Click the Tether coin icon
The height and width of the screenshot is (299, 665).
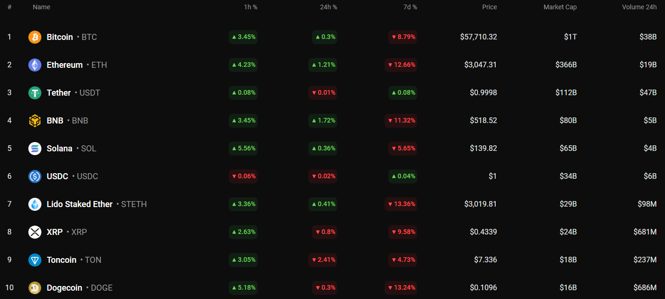click(x=35, y=93)
